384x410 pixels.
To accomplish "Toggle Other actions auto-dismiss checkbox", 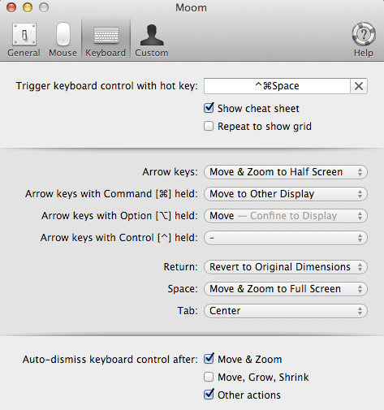I will tap(209, 395).
